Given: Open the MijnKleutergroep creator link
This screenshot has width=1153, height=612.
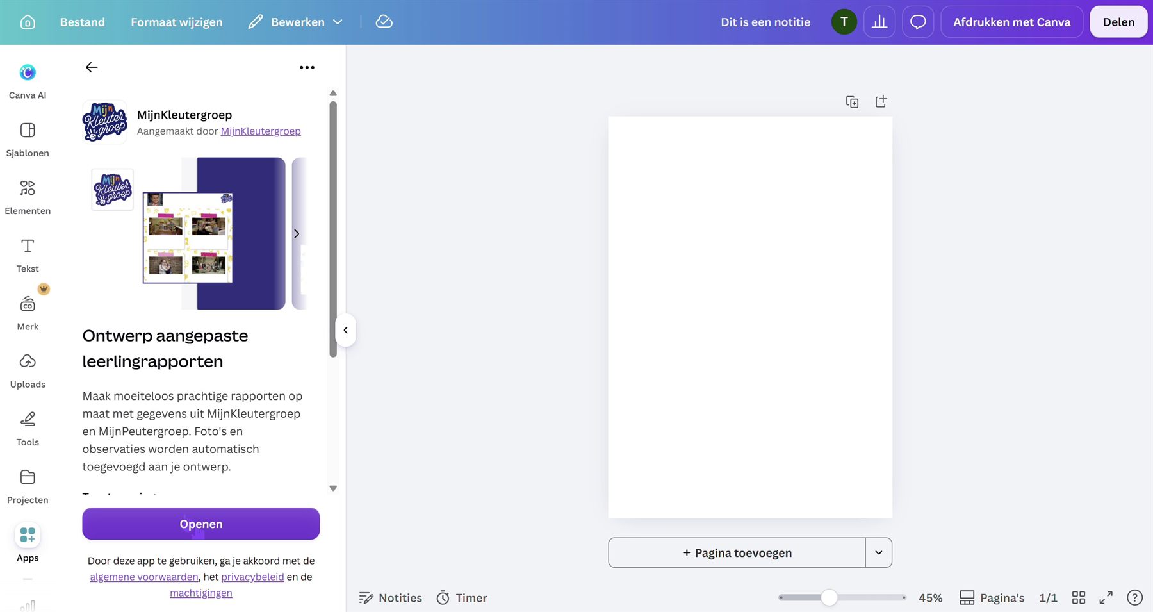Looking at the screenshot, I should pos(261,131).
